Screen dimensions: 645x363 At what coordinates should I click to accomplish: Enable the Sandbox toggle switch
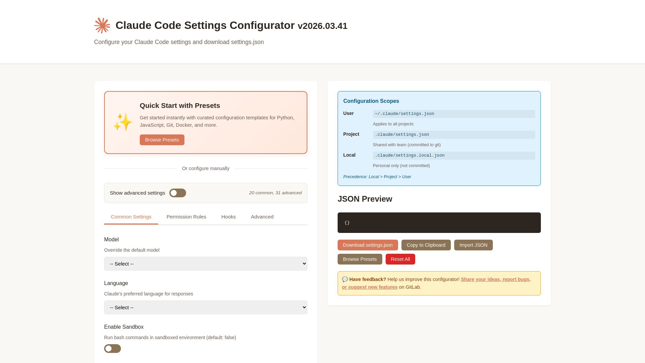(x=113, y=349)
